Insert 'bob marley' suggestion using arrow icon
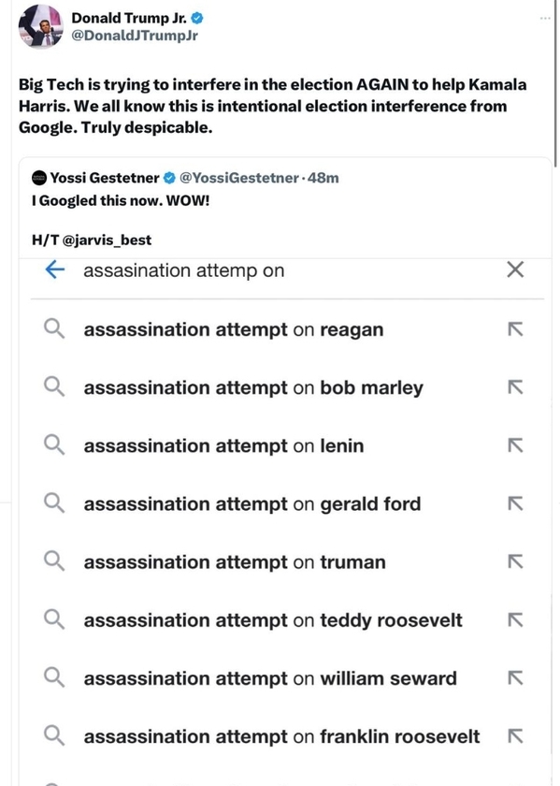Image resolution: width=560 pixels, height=786 pixels. (x=515, y=387)
